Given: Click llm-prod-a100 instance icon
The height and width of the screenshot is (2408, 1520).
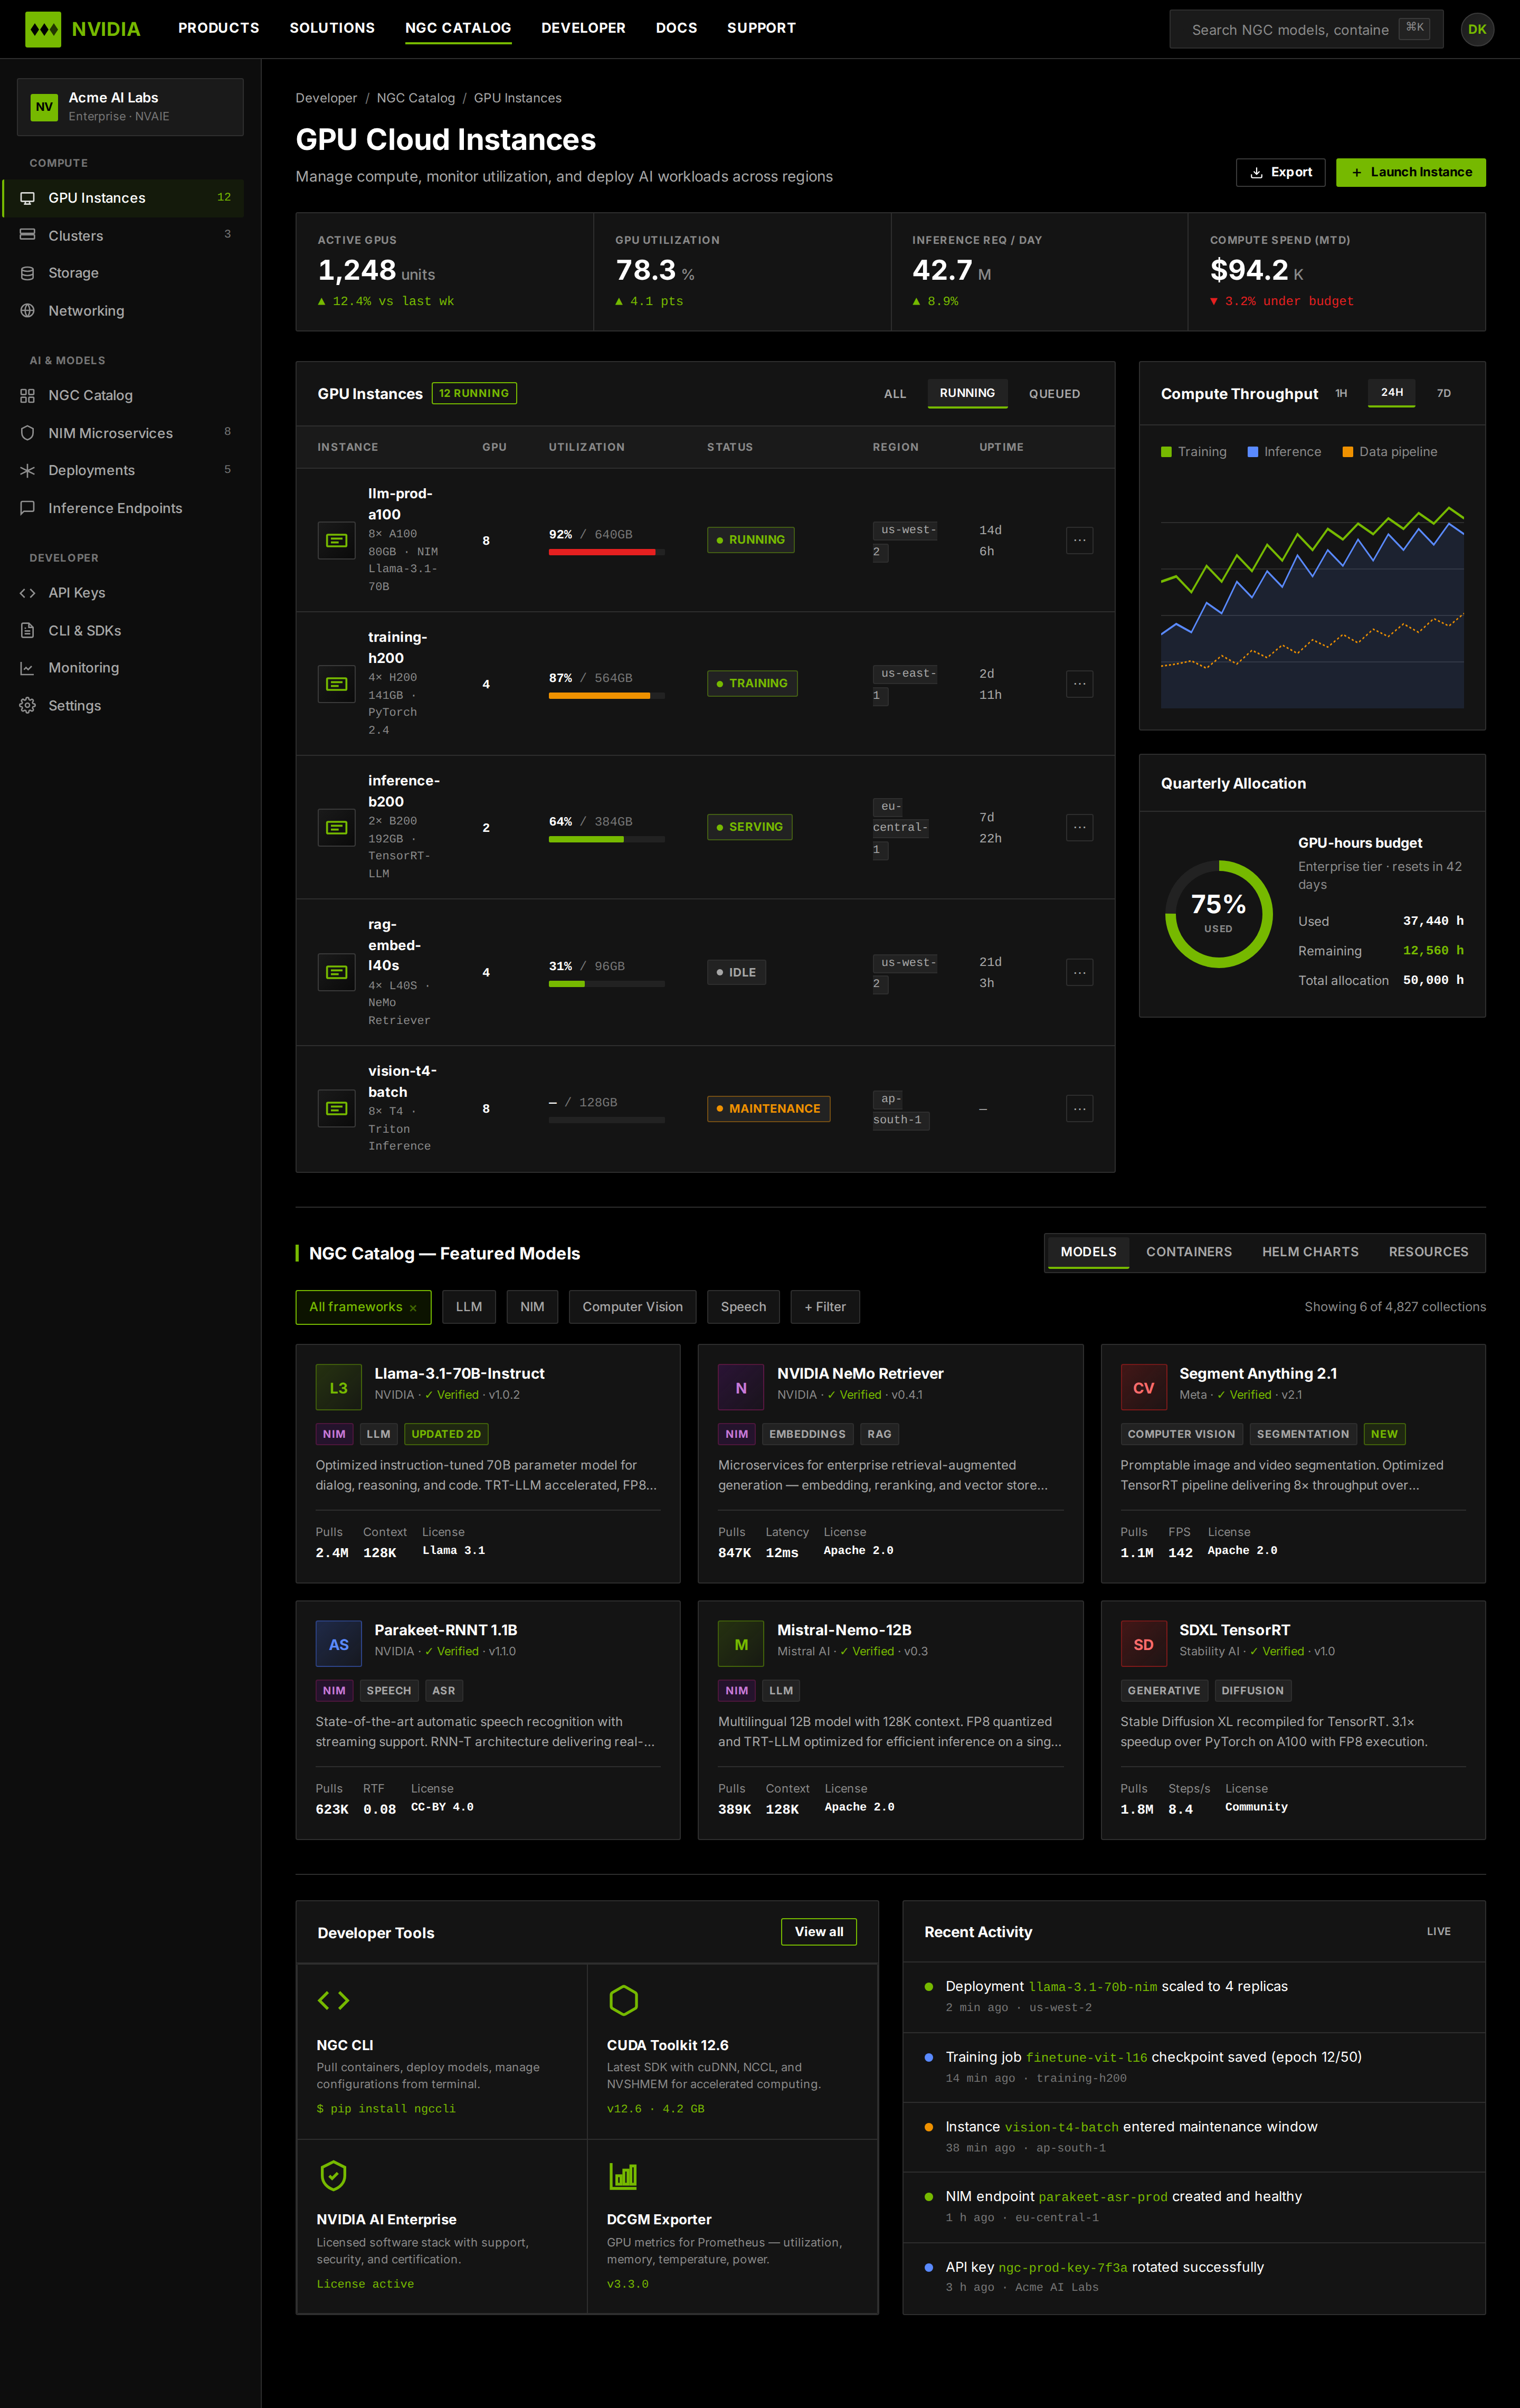Looking at the screenshot, I should [x=337, y=540].
